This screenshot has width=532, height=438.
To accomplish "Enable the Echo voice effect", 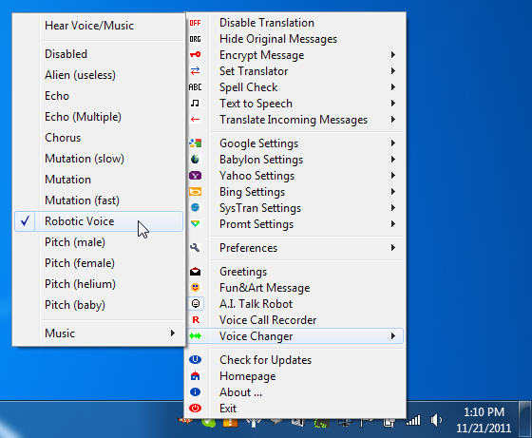I will [x=99, y=96].
